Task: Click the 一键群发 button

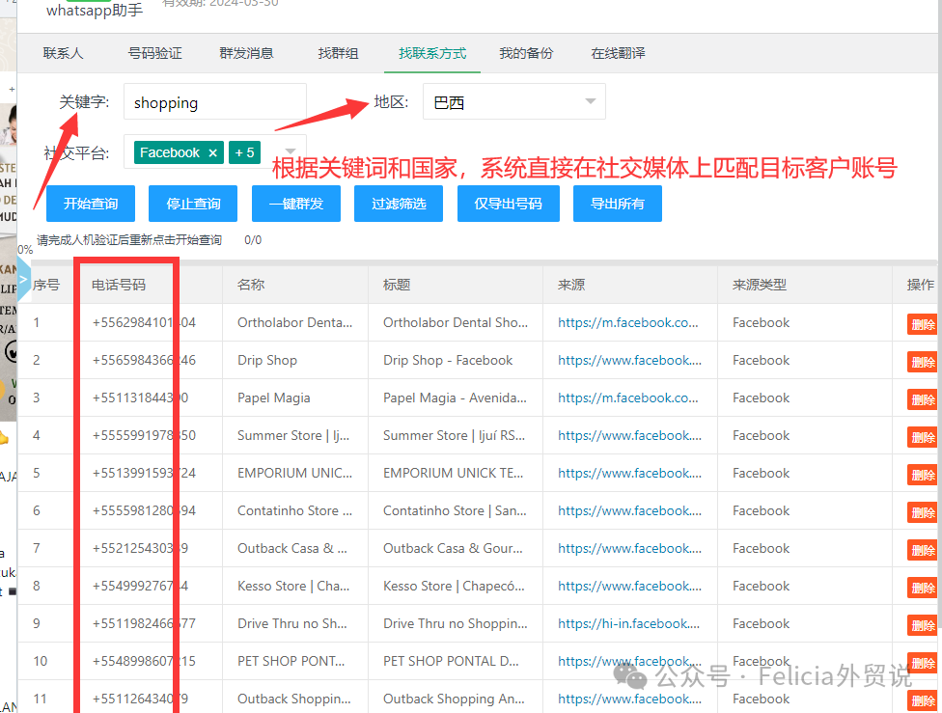Action: pos(296,204)
